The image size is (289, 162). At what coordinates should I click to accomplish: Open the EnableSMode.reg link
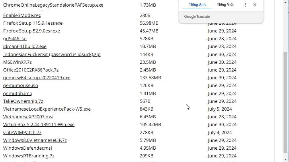click(22, 15)
